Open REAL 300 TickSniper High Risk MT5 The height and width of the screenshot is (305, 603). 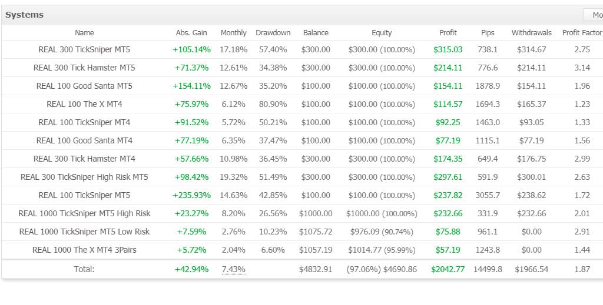[84, 177]
